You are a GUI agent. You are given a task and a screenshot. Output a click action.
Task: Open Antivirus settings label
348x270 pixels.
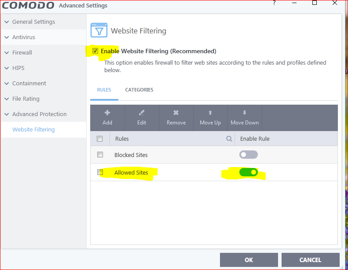(23, 37)
